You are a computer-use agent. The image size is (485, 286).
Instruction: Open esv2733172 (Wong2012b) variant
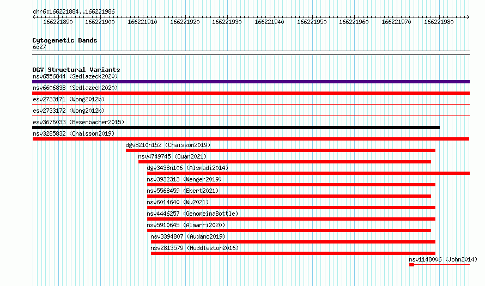coord(69,111)
